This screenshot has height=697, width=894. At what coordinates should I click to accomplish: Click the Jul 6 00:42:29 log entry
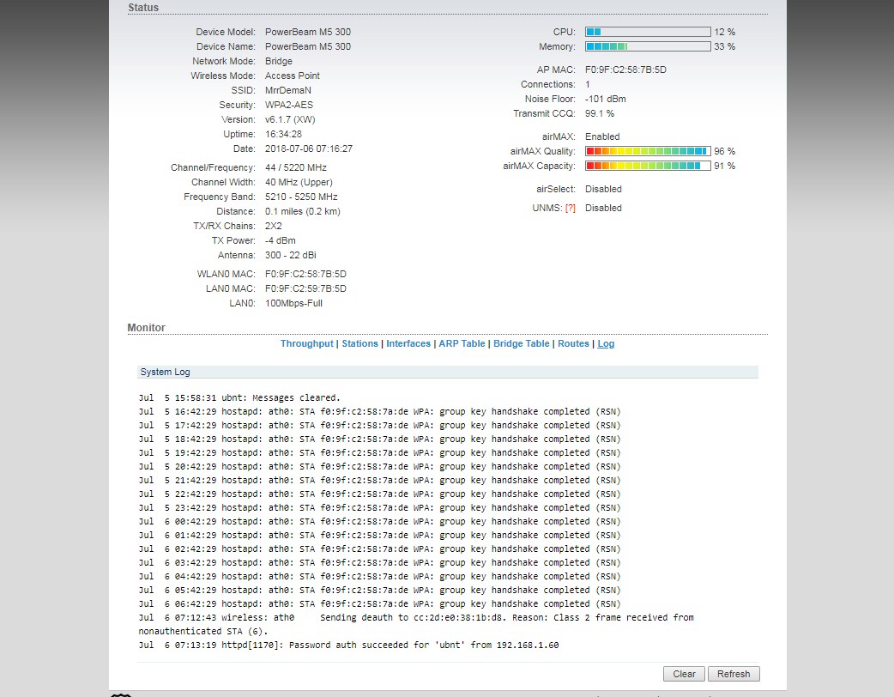point(379,521)
